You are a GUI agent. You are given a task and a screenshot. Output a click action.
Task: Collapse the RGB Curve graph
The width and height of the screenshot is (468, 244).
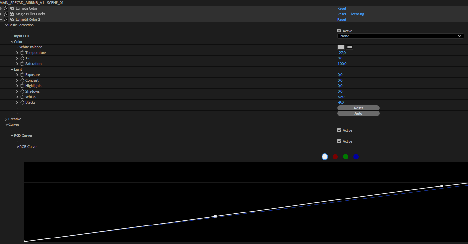[x=18, y=147]
